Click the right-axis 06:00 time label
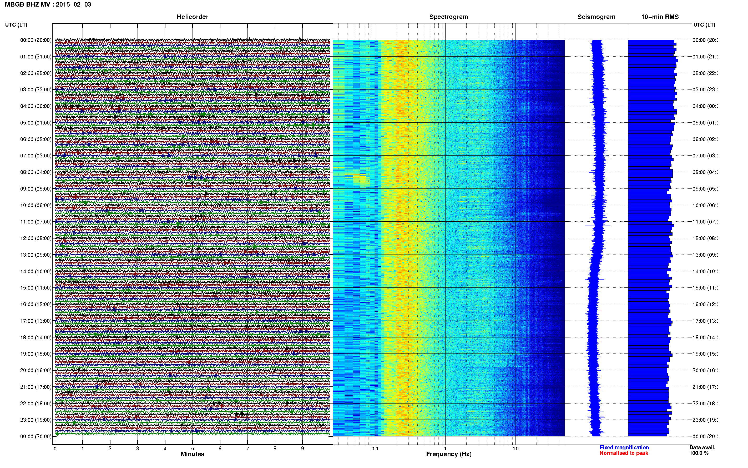This screenshot has height=468, width=748. click(705, 139)
